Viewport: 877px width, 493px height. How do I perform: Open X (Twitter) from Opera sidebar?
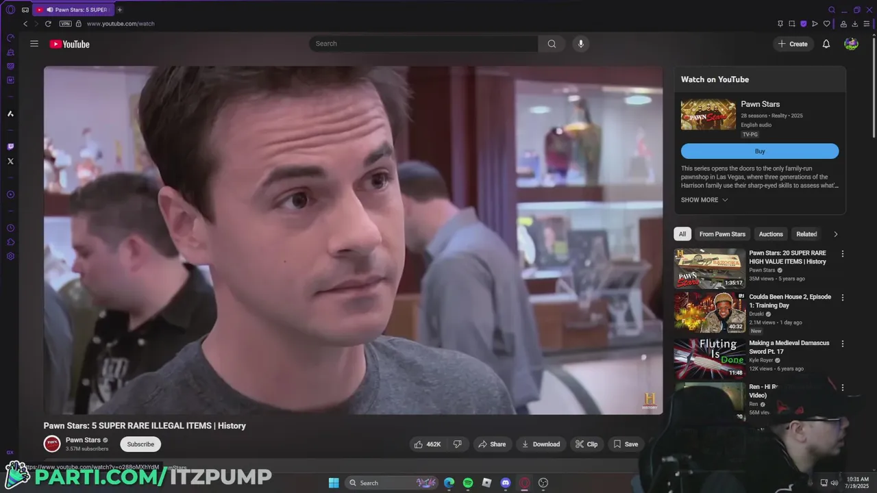click(10, 162)
